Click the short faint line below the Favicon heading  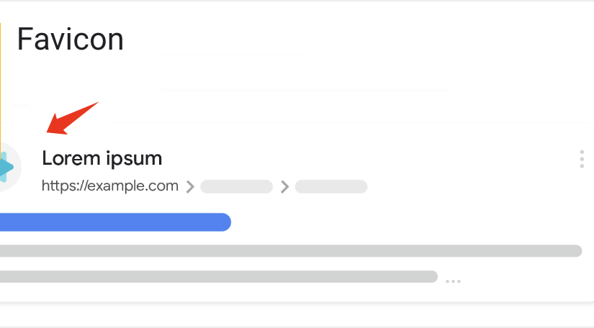pos(234,54)
